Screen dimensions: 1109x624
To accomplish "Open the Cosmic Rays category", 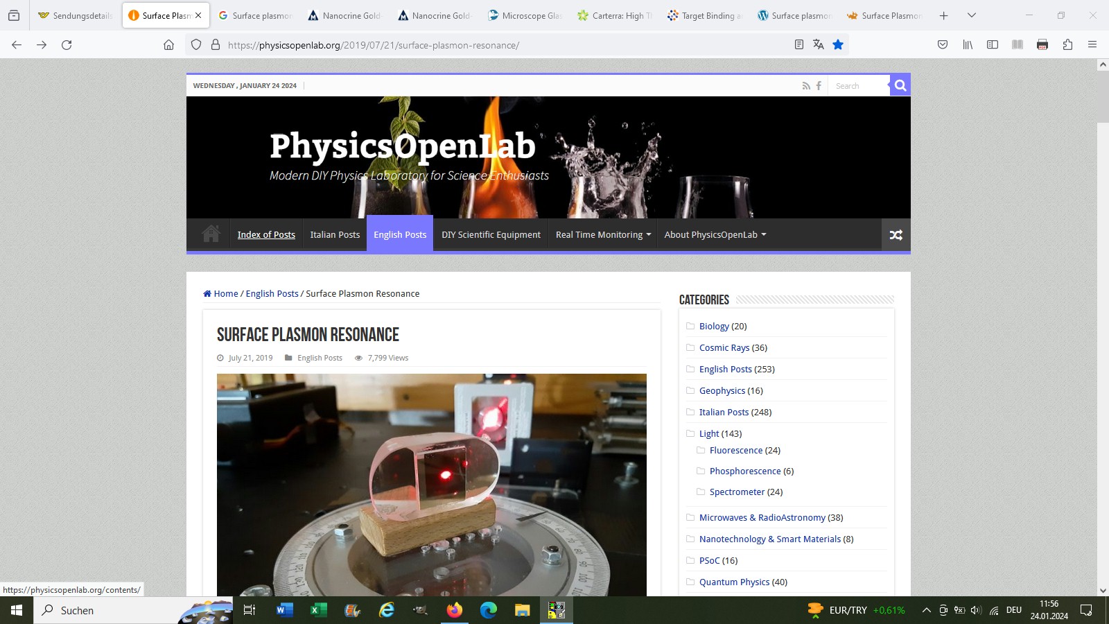I will pos(724,347).
